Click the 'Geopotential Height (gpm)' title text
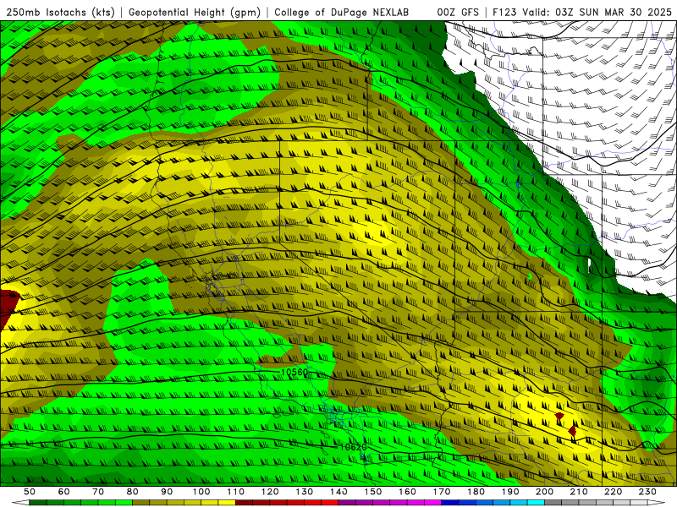This screenshot has height=507, width=677. coord(195,12)
